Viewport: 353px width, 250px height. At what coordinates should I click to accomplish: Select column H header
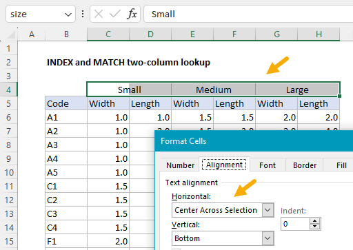tap(319, 34)
